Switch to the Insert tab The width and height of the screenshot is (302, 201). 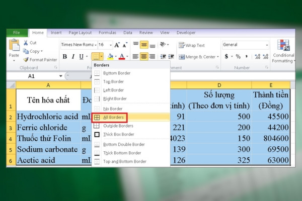point(56,33)
